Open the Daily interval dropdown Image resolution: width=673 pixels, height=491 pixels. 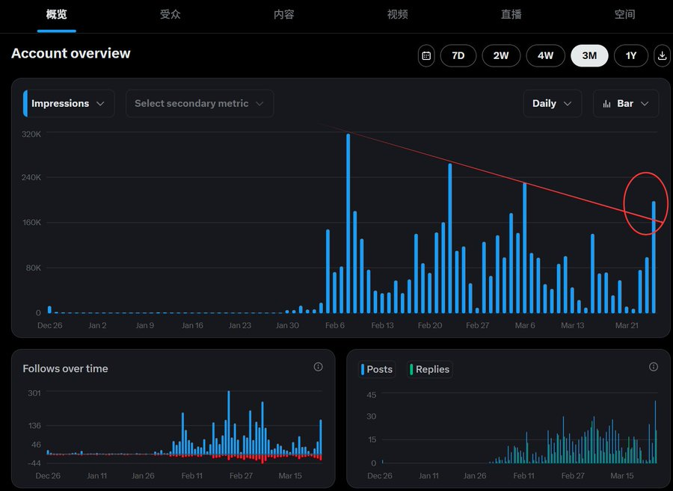click(x=552, y=103)
